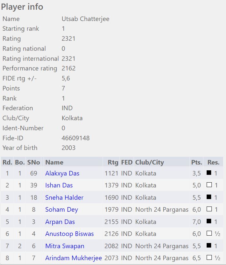The width and height of the screenshot is (226, 265).
Task: Open Ishan Das player link
Action: point(59,185)
